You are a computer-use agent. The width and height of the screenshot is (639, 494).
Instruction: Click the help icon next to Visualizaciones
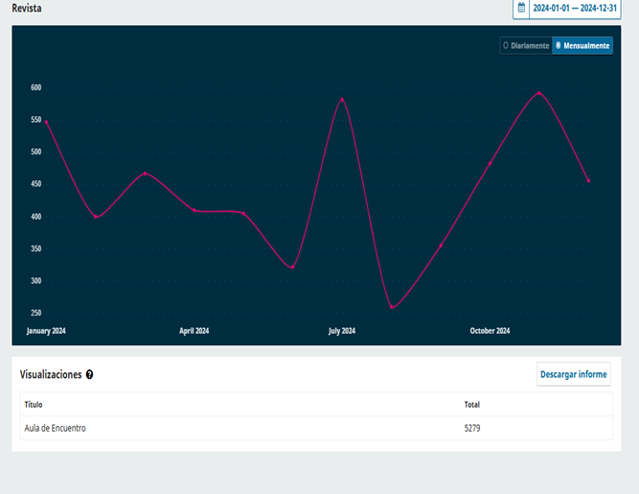tap(89, 375)
